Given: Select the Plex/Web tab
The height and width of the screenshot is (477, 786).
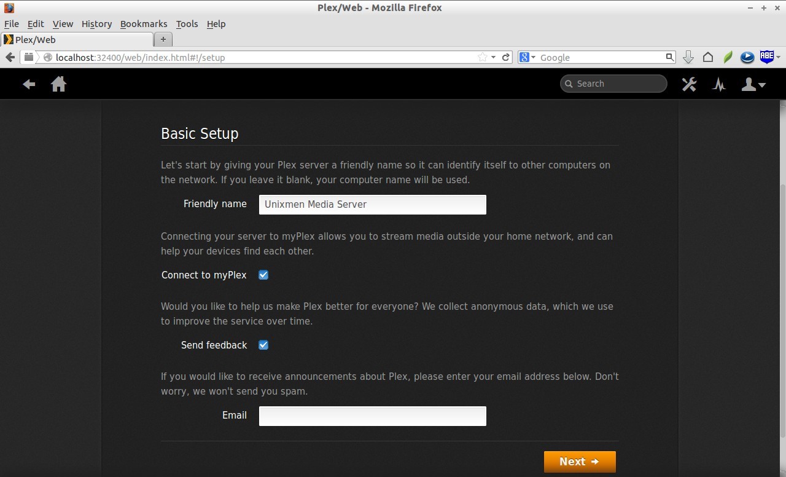Looking at the screenshot, I should (77, 39).
